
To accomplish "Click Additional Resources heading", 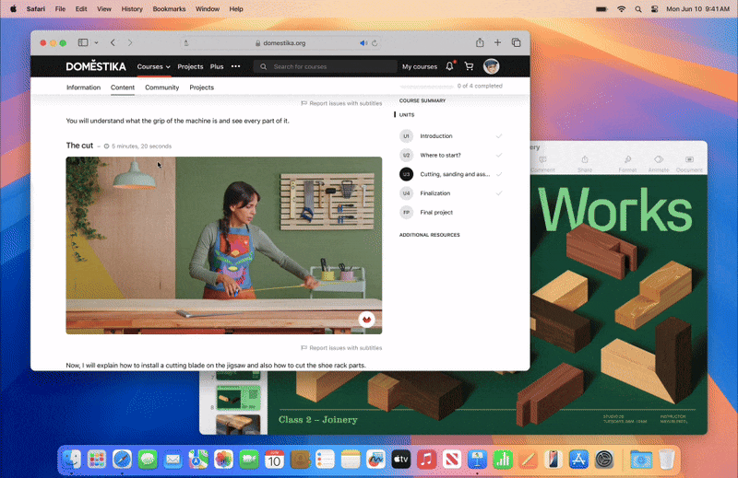I will point(429,235).
